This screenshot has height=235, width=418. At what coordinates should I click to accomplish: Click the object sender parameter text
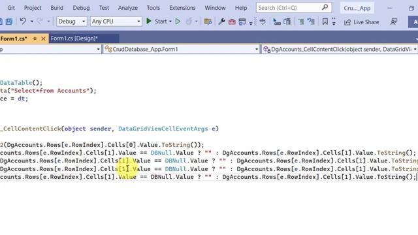point(88,129)
